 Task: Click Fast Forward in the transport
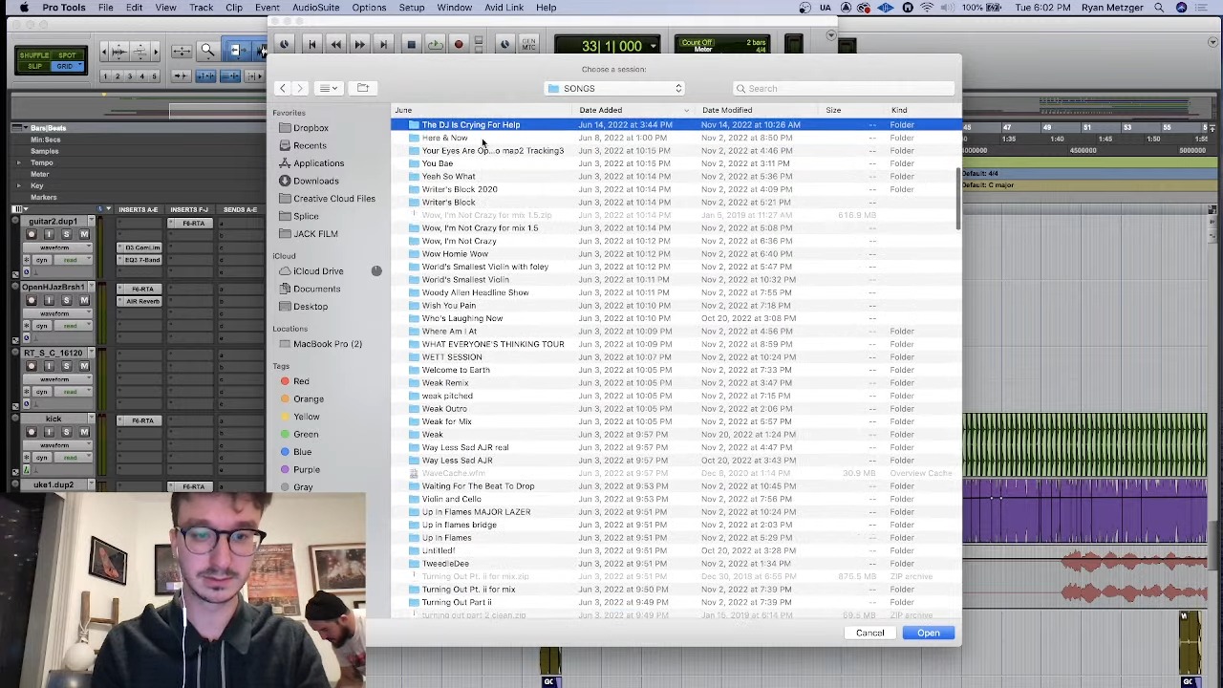pyautogui.click(x=359, y=45)
